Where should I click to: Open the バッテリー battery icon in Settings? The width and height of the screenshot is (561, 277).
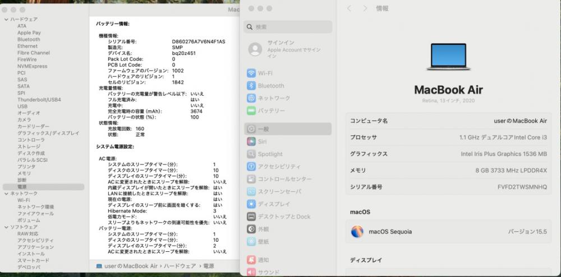coord(251,111)
